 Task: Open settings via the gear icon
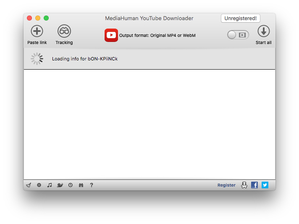pos(39,185)
